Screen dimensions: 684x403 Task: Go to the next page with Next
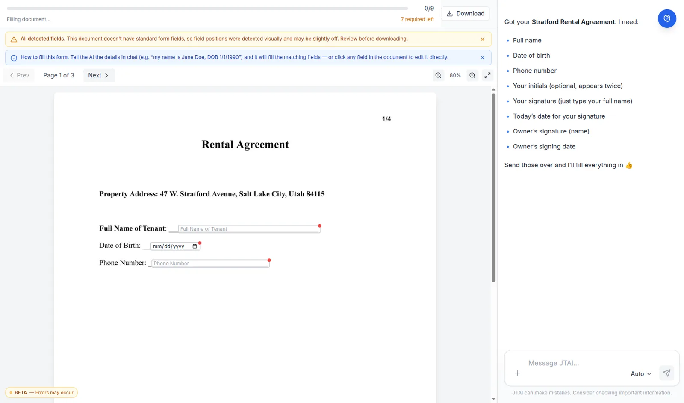click(x=99, y=75)
